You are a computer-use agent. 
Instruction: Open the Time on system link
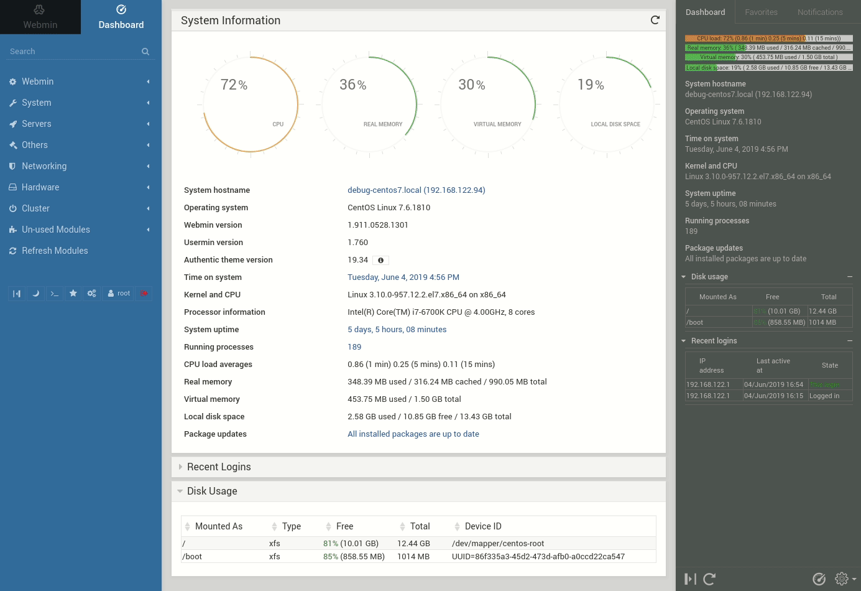click(x=403, y=277)
